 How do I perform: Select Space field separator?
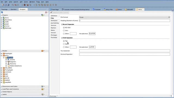pyautogui.click(x=64, y=44)
